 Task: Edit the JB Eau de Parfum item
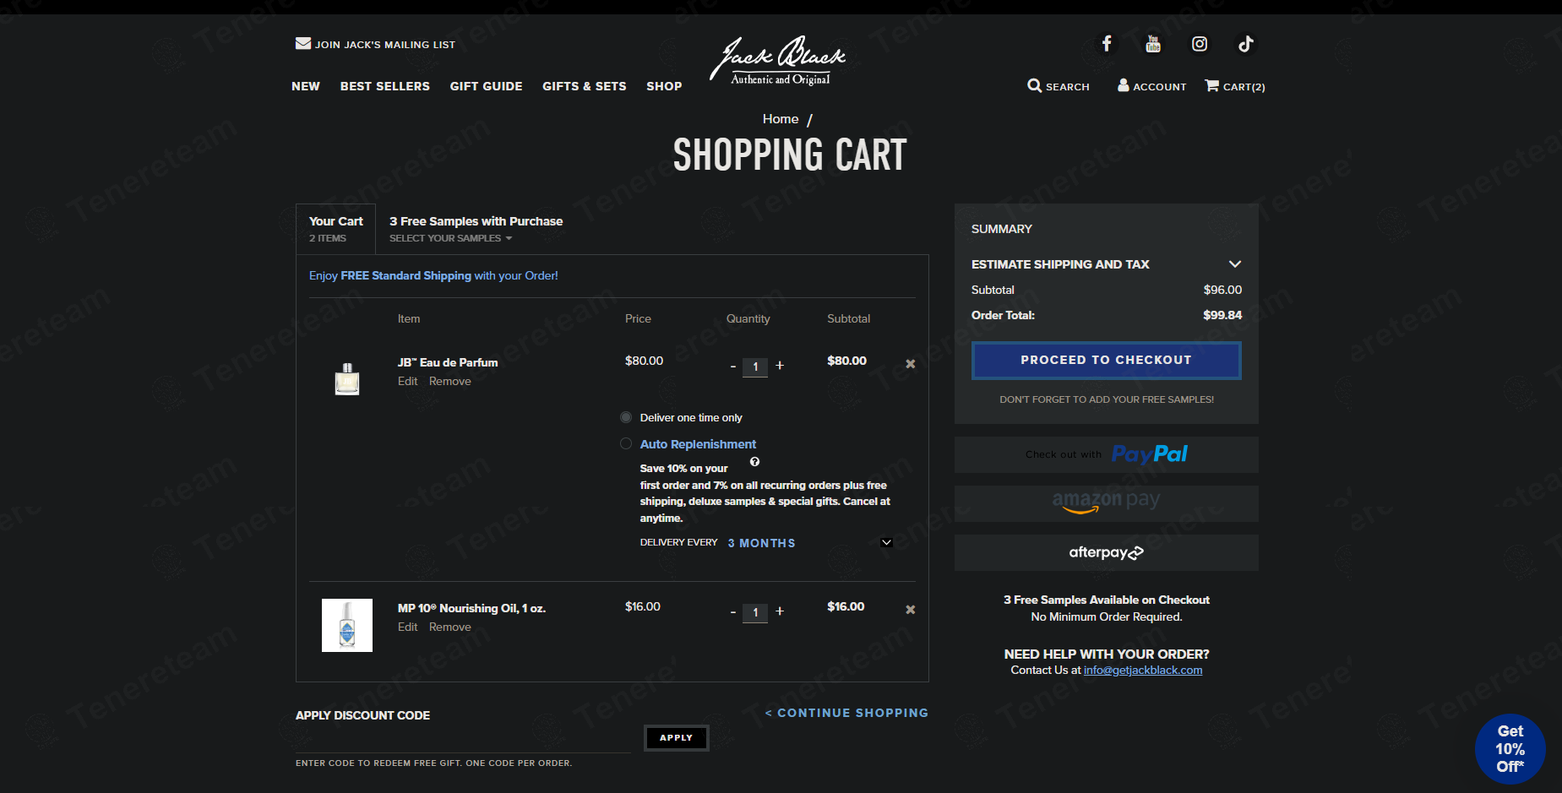point(408,381)
